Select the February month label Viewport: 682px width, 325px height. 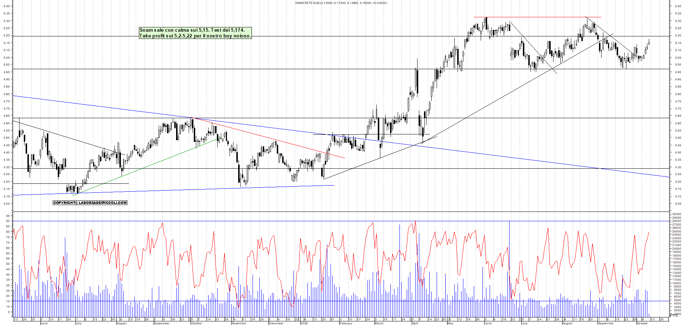346,323
